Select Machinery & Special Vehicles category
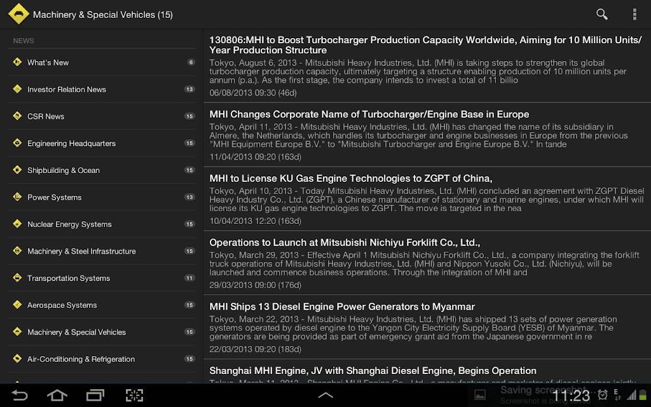 pos(102,332)
